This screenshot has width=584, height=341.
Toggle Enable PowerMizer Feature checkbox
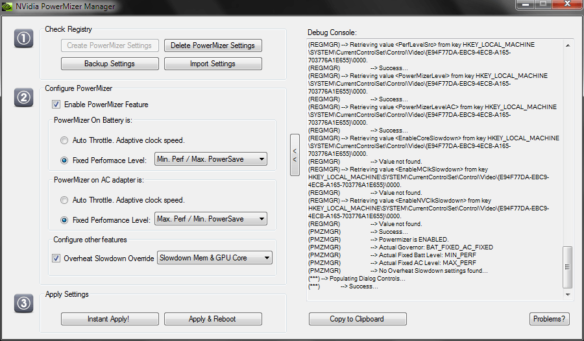[x=56, y=105]
